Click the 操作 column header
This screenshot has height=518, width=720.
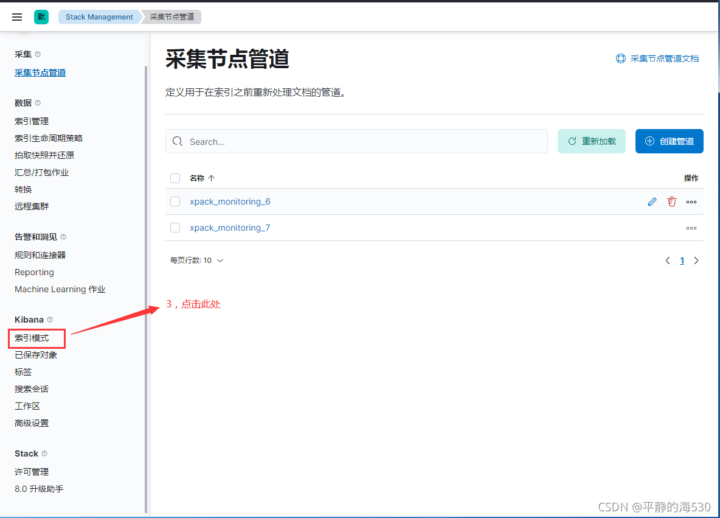(691, 178)
